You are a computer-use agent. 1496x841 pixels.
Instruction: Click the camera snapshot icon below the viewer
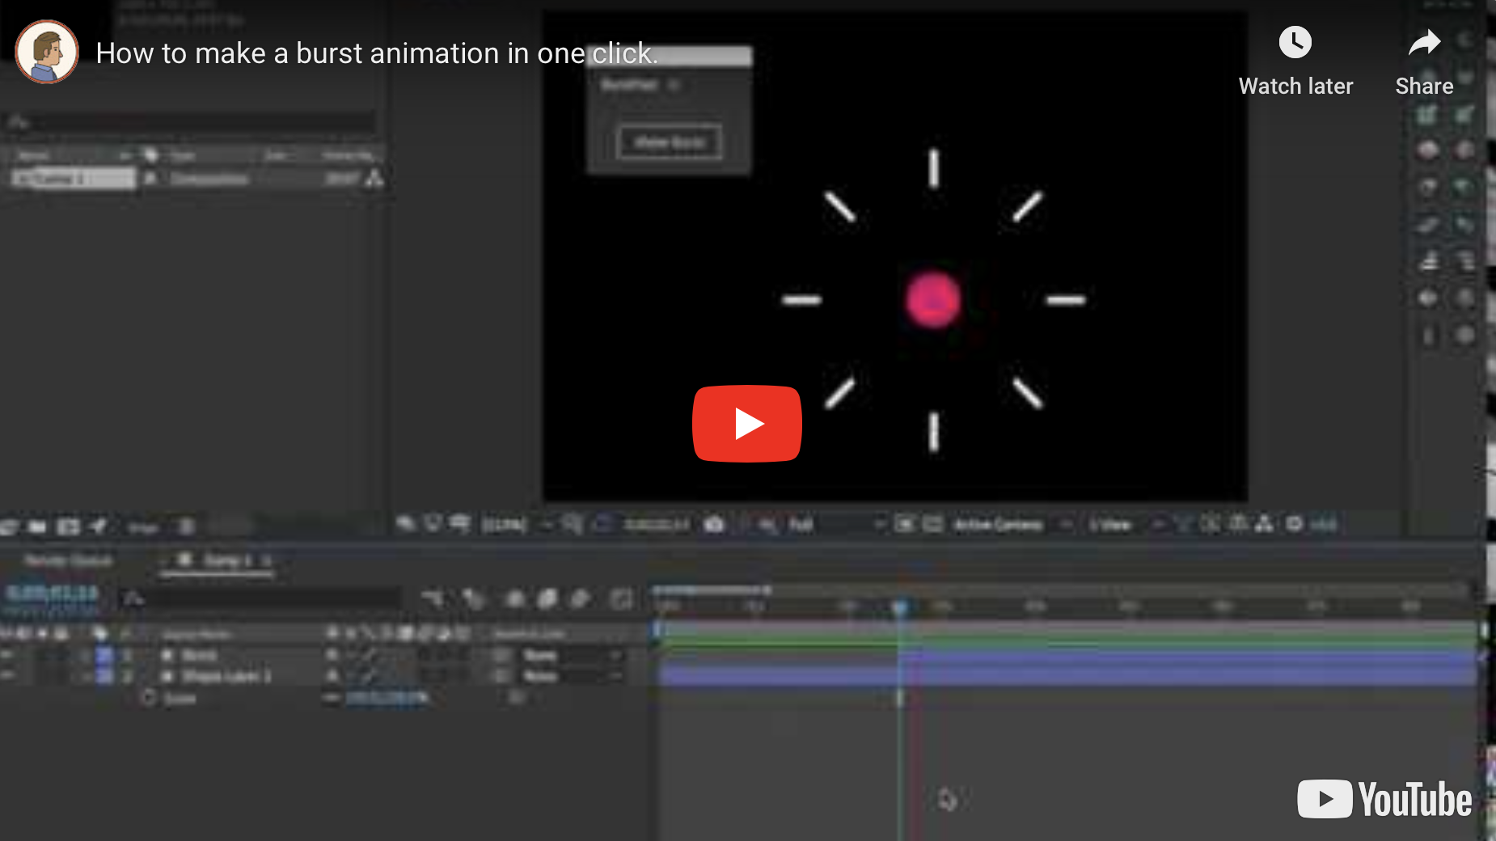click(x=712, y=524)
